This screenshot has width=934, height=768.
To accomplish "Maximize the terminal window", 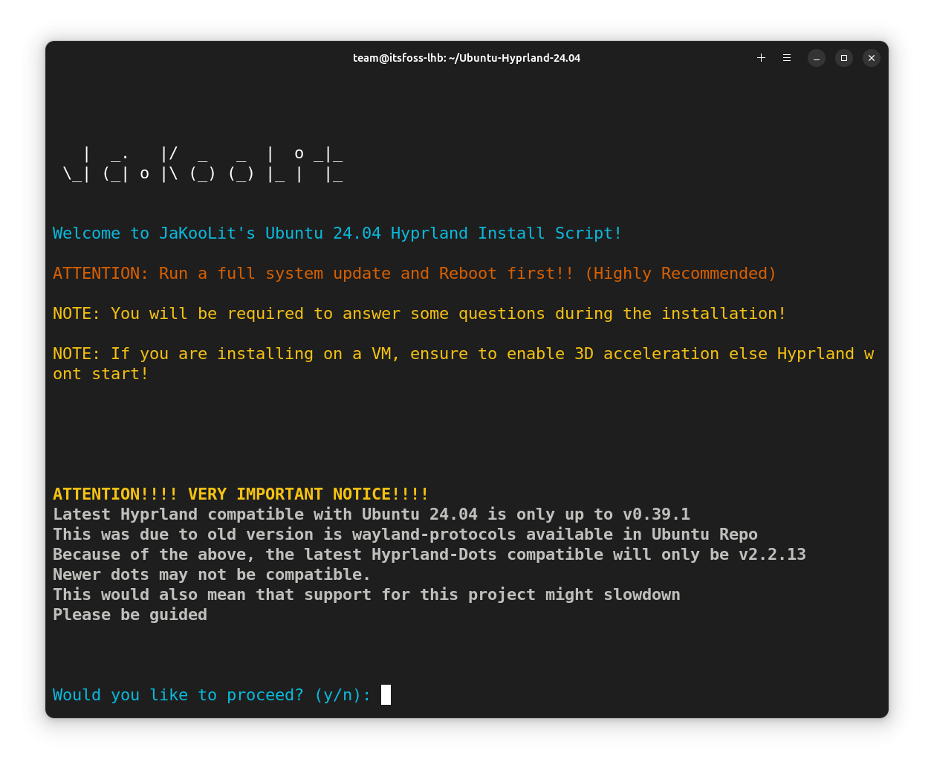I will (844, 58).
